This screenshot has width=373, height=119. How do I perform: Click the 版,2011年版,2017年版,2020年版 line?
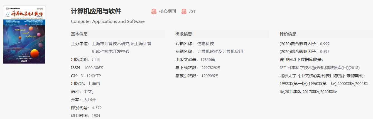pyautogui.click(x=308, y=92)
